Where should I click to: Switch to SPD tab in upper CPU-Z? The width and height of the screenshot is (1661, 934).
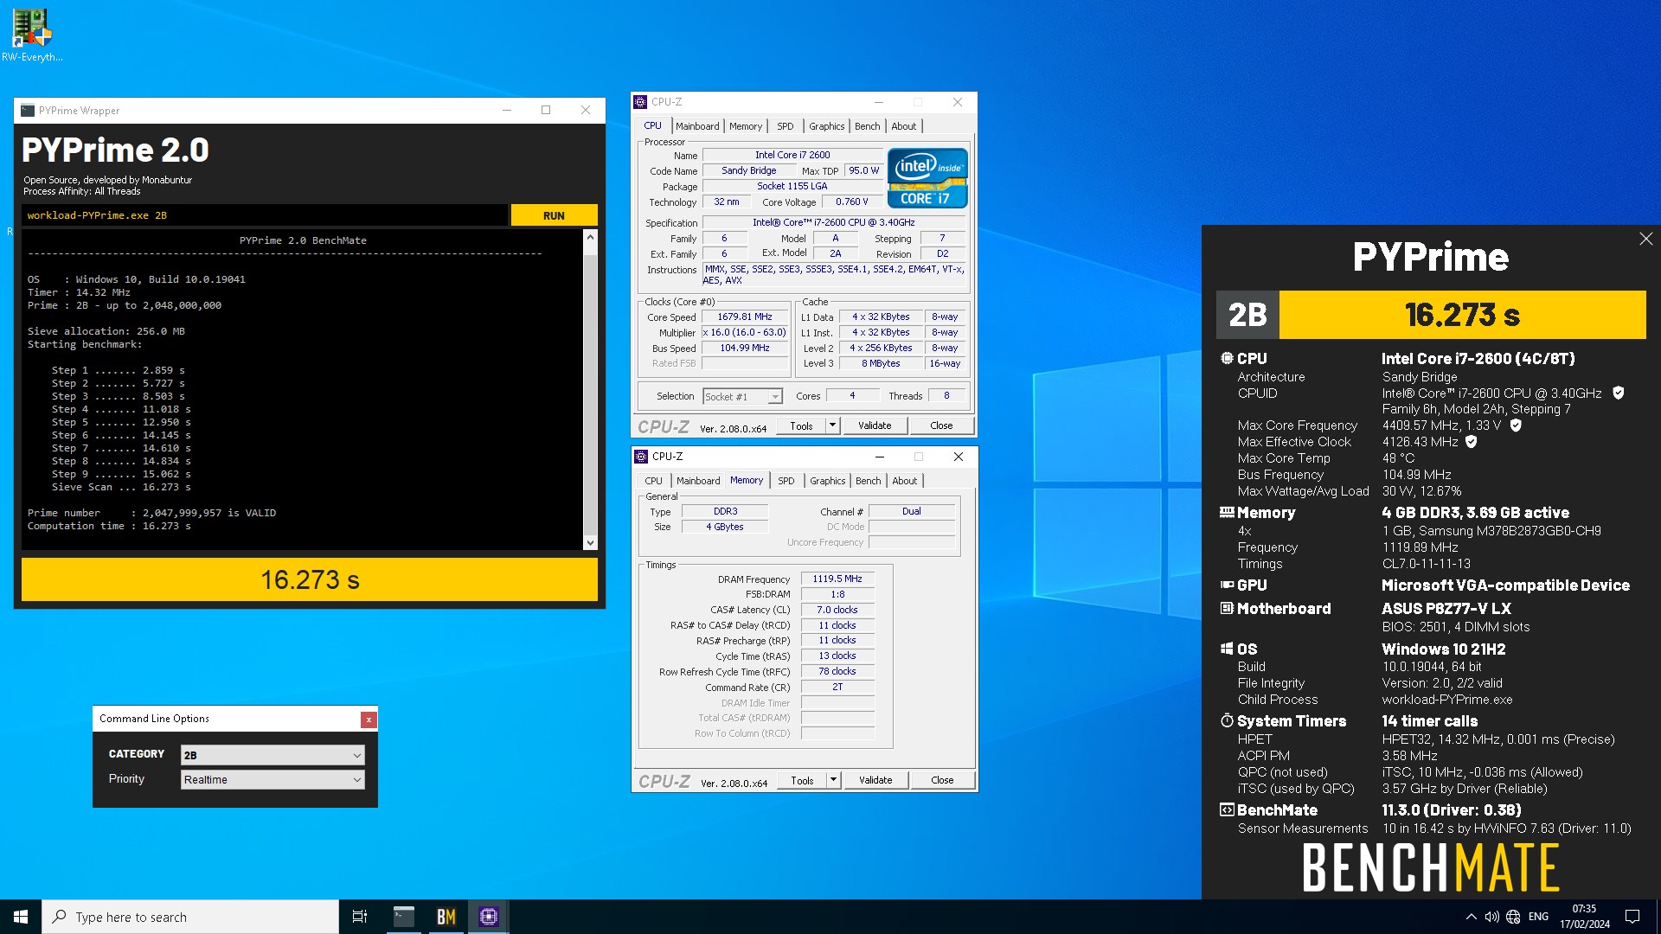786,126
